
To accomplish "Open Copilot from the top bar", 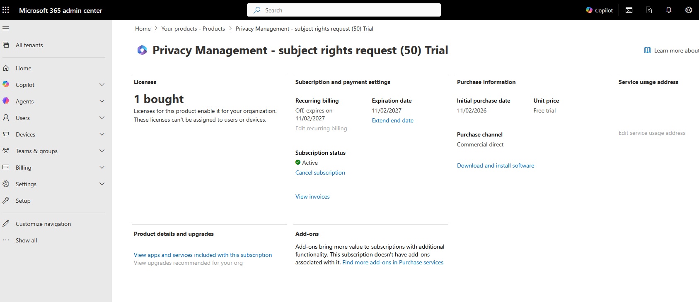I will [x=599, y=10].
